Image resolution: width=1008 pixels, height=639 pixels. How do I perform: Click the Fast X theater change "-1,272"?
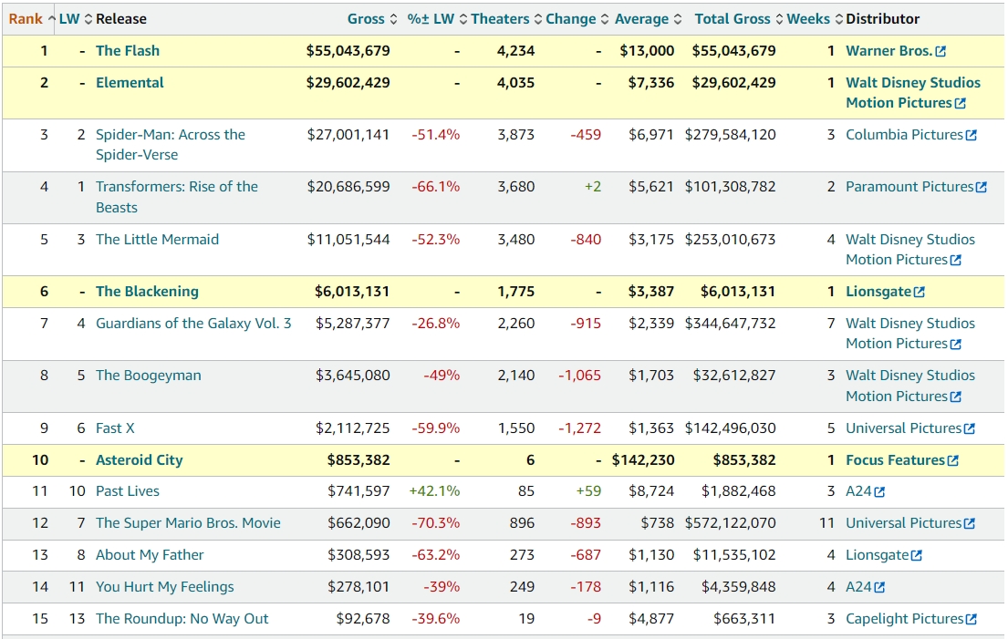(x=579, y=428)
